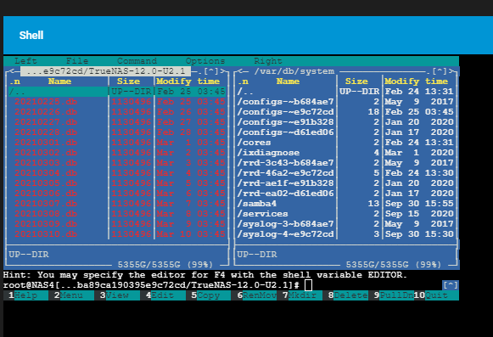Open right panel history dropdown [^]
Viewport: 493px width, 337px height.
click(439, 71)
